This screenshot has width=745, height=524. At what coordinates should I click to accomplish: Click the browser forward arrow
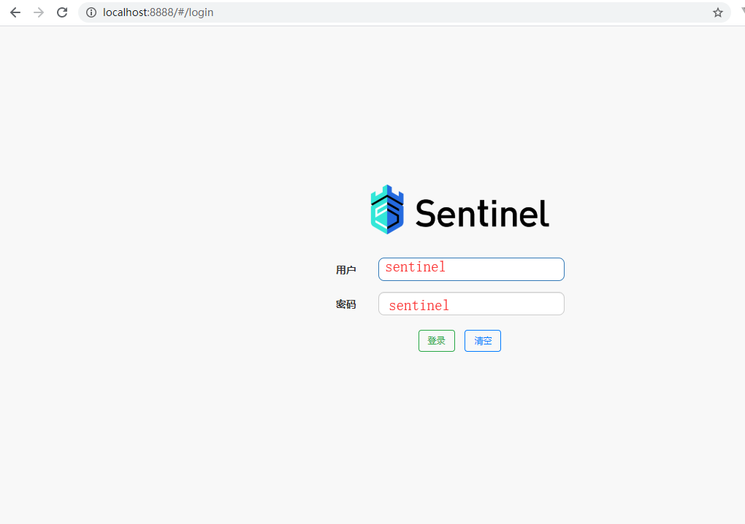[38, 12]
